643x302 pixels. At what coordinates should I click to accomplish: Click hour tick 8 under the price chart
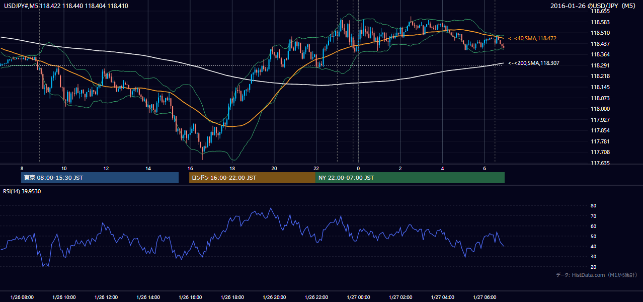22,168
